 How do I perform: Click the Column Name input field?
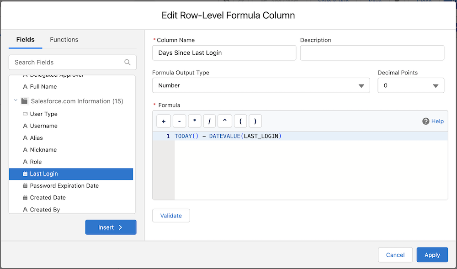[x=224, y=53]
